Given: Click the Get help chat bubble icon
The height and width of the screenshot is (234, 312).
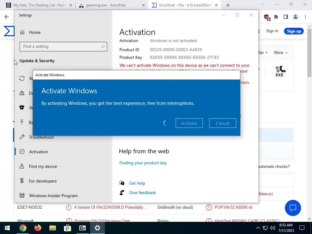Looking at the screenshot, I should tap(122, 183).
